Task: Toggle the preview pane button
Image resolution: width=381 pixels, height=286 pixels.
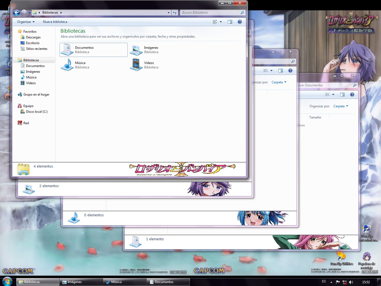Action: click(x=230, y=22)
